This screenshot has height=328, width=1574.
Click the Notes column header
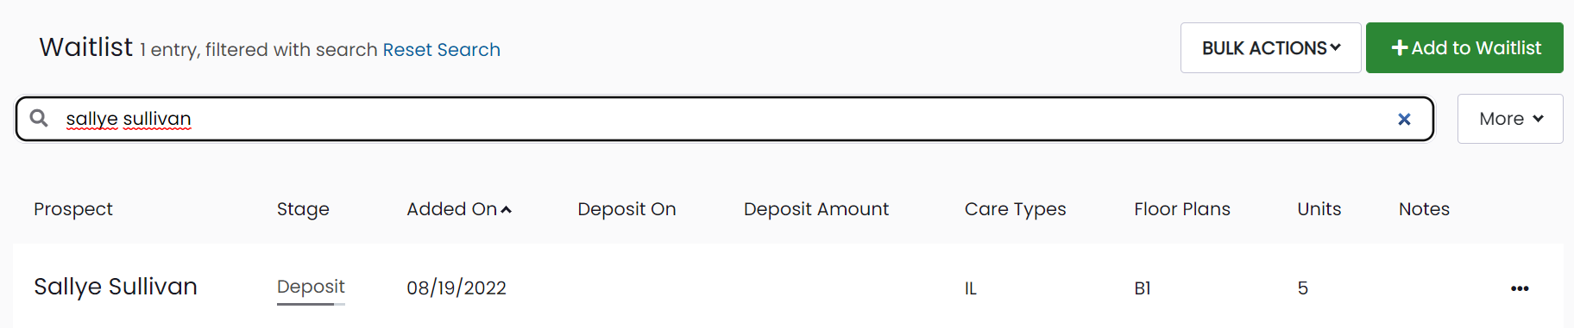point(1424,209)
